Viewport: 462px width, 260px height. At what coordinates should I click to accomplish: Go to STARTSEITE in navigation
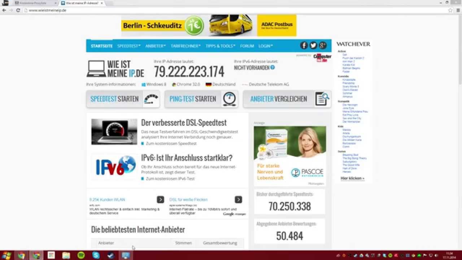pyautogui.click(x=102, y=46)
